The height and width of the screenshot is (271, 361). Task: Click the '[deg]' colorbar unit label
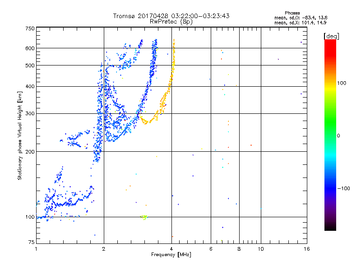[x=331, y=36]
